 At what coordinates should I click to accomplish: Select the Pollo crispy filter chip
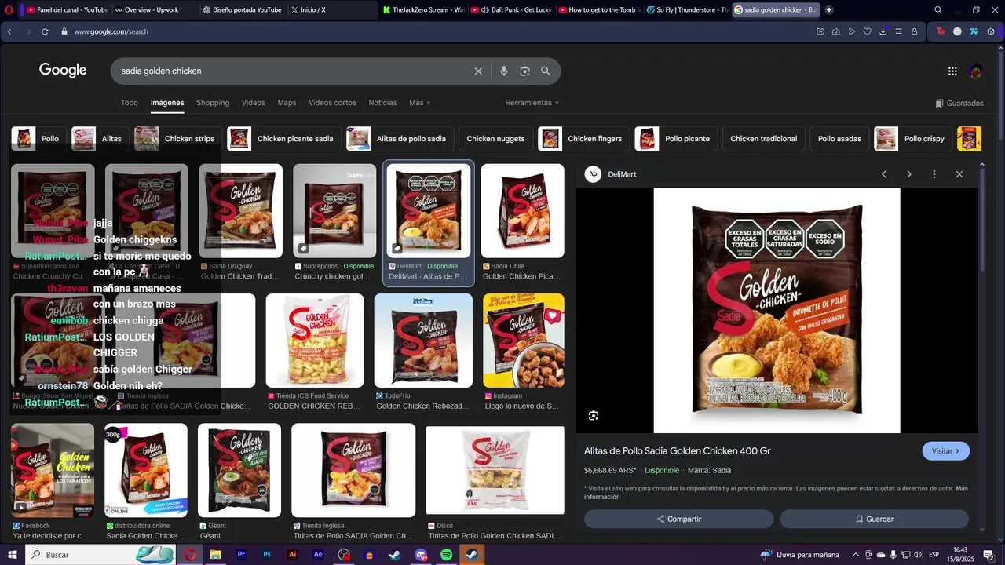point(912,139)
